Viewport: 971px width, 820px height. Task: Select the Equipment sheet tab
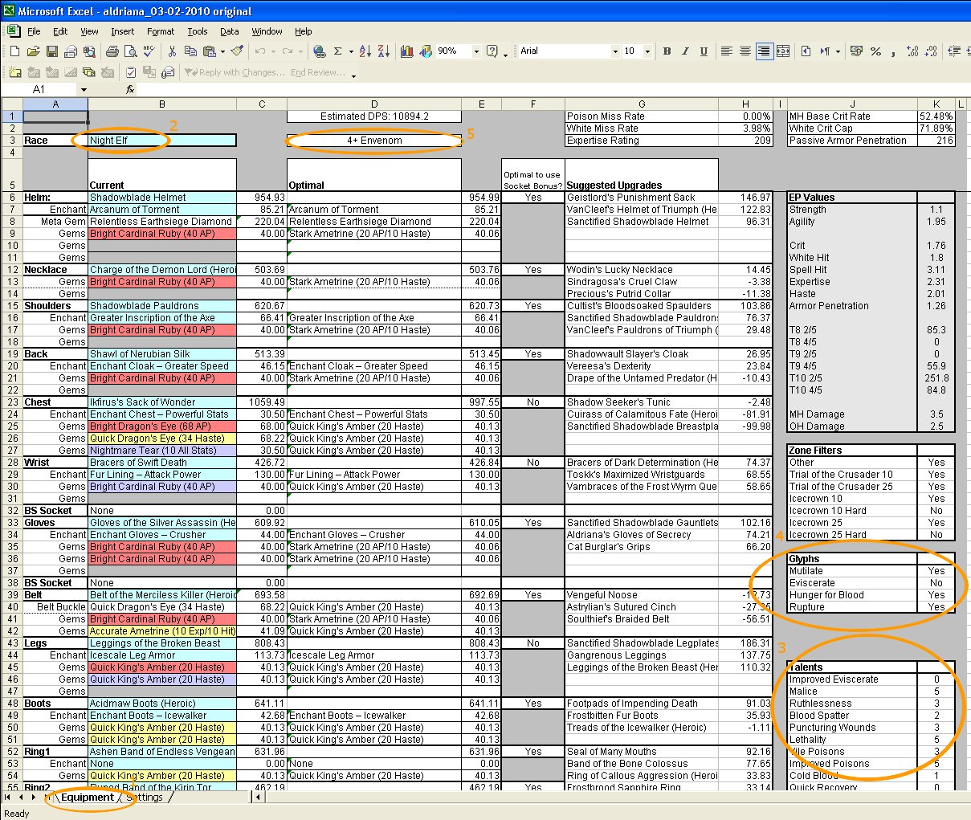click(87, 798)
